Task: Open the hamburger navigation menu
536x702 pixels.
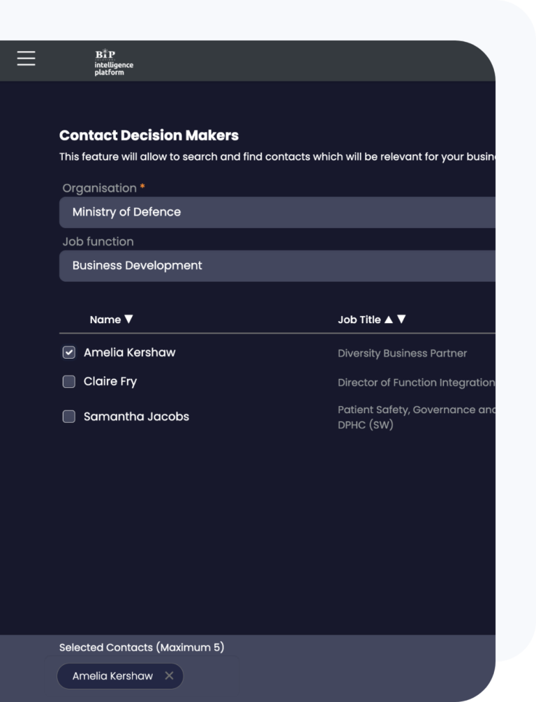Action: click(26, 58)
